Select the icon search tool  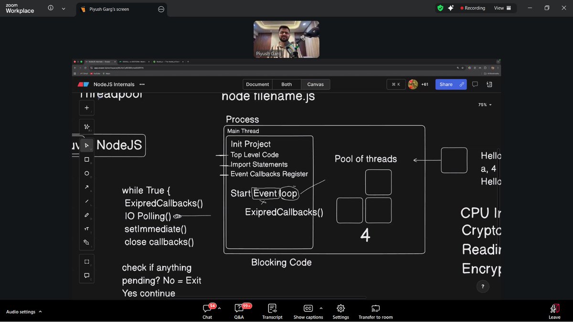click(86, 242)
